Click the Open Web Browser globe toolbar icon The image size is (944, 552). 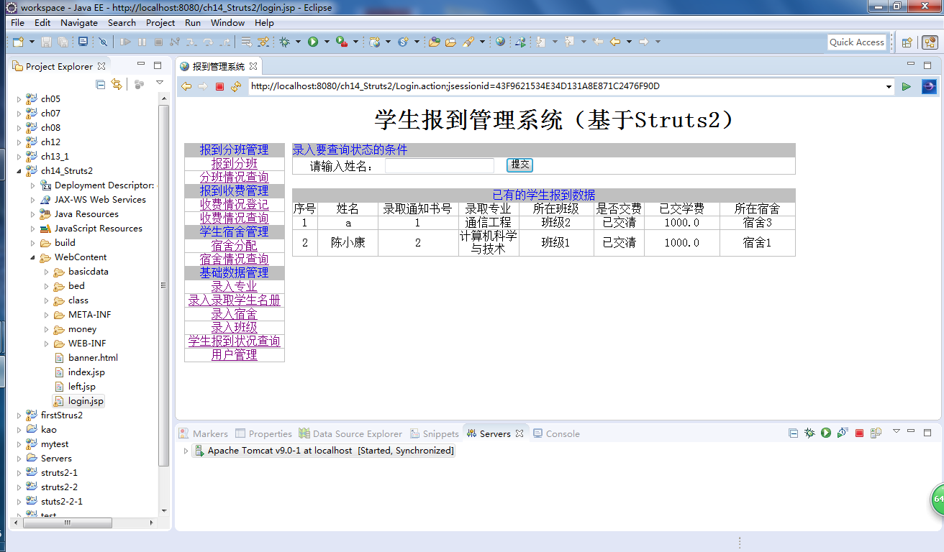pos(500,42)
